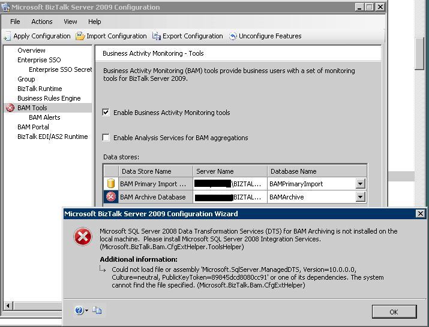429x327 pixels.
Task: Click the BAMPrimaryImport database name value
Action: pyautogui.click(x=296, y=184)
